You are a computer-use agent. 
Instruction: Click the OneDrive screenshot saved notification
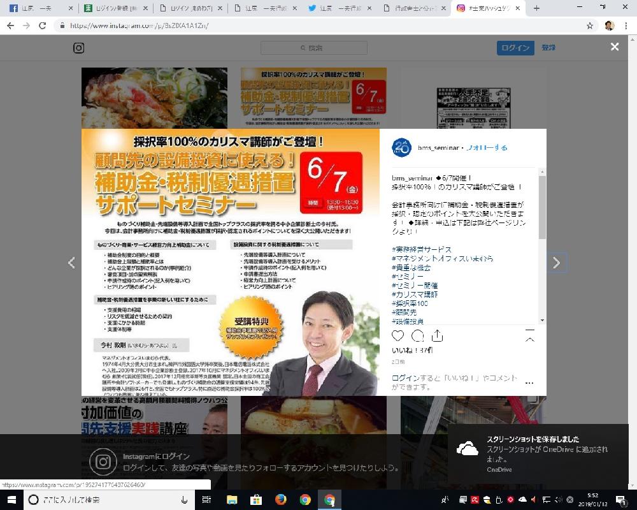click(538, 455)
